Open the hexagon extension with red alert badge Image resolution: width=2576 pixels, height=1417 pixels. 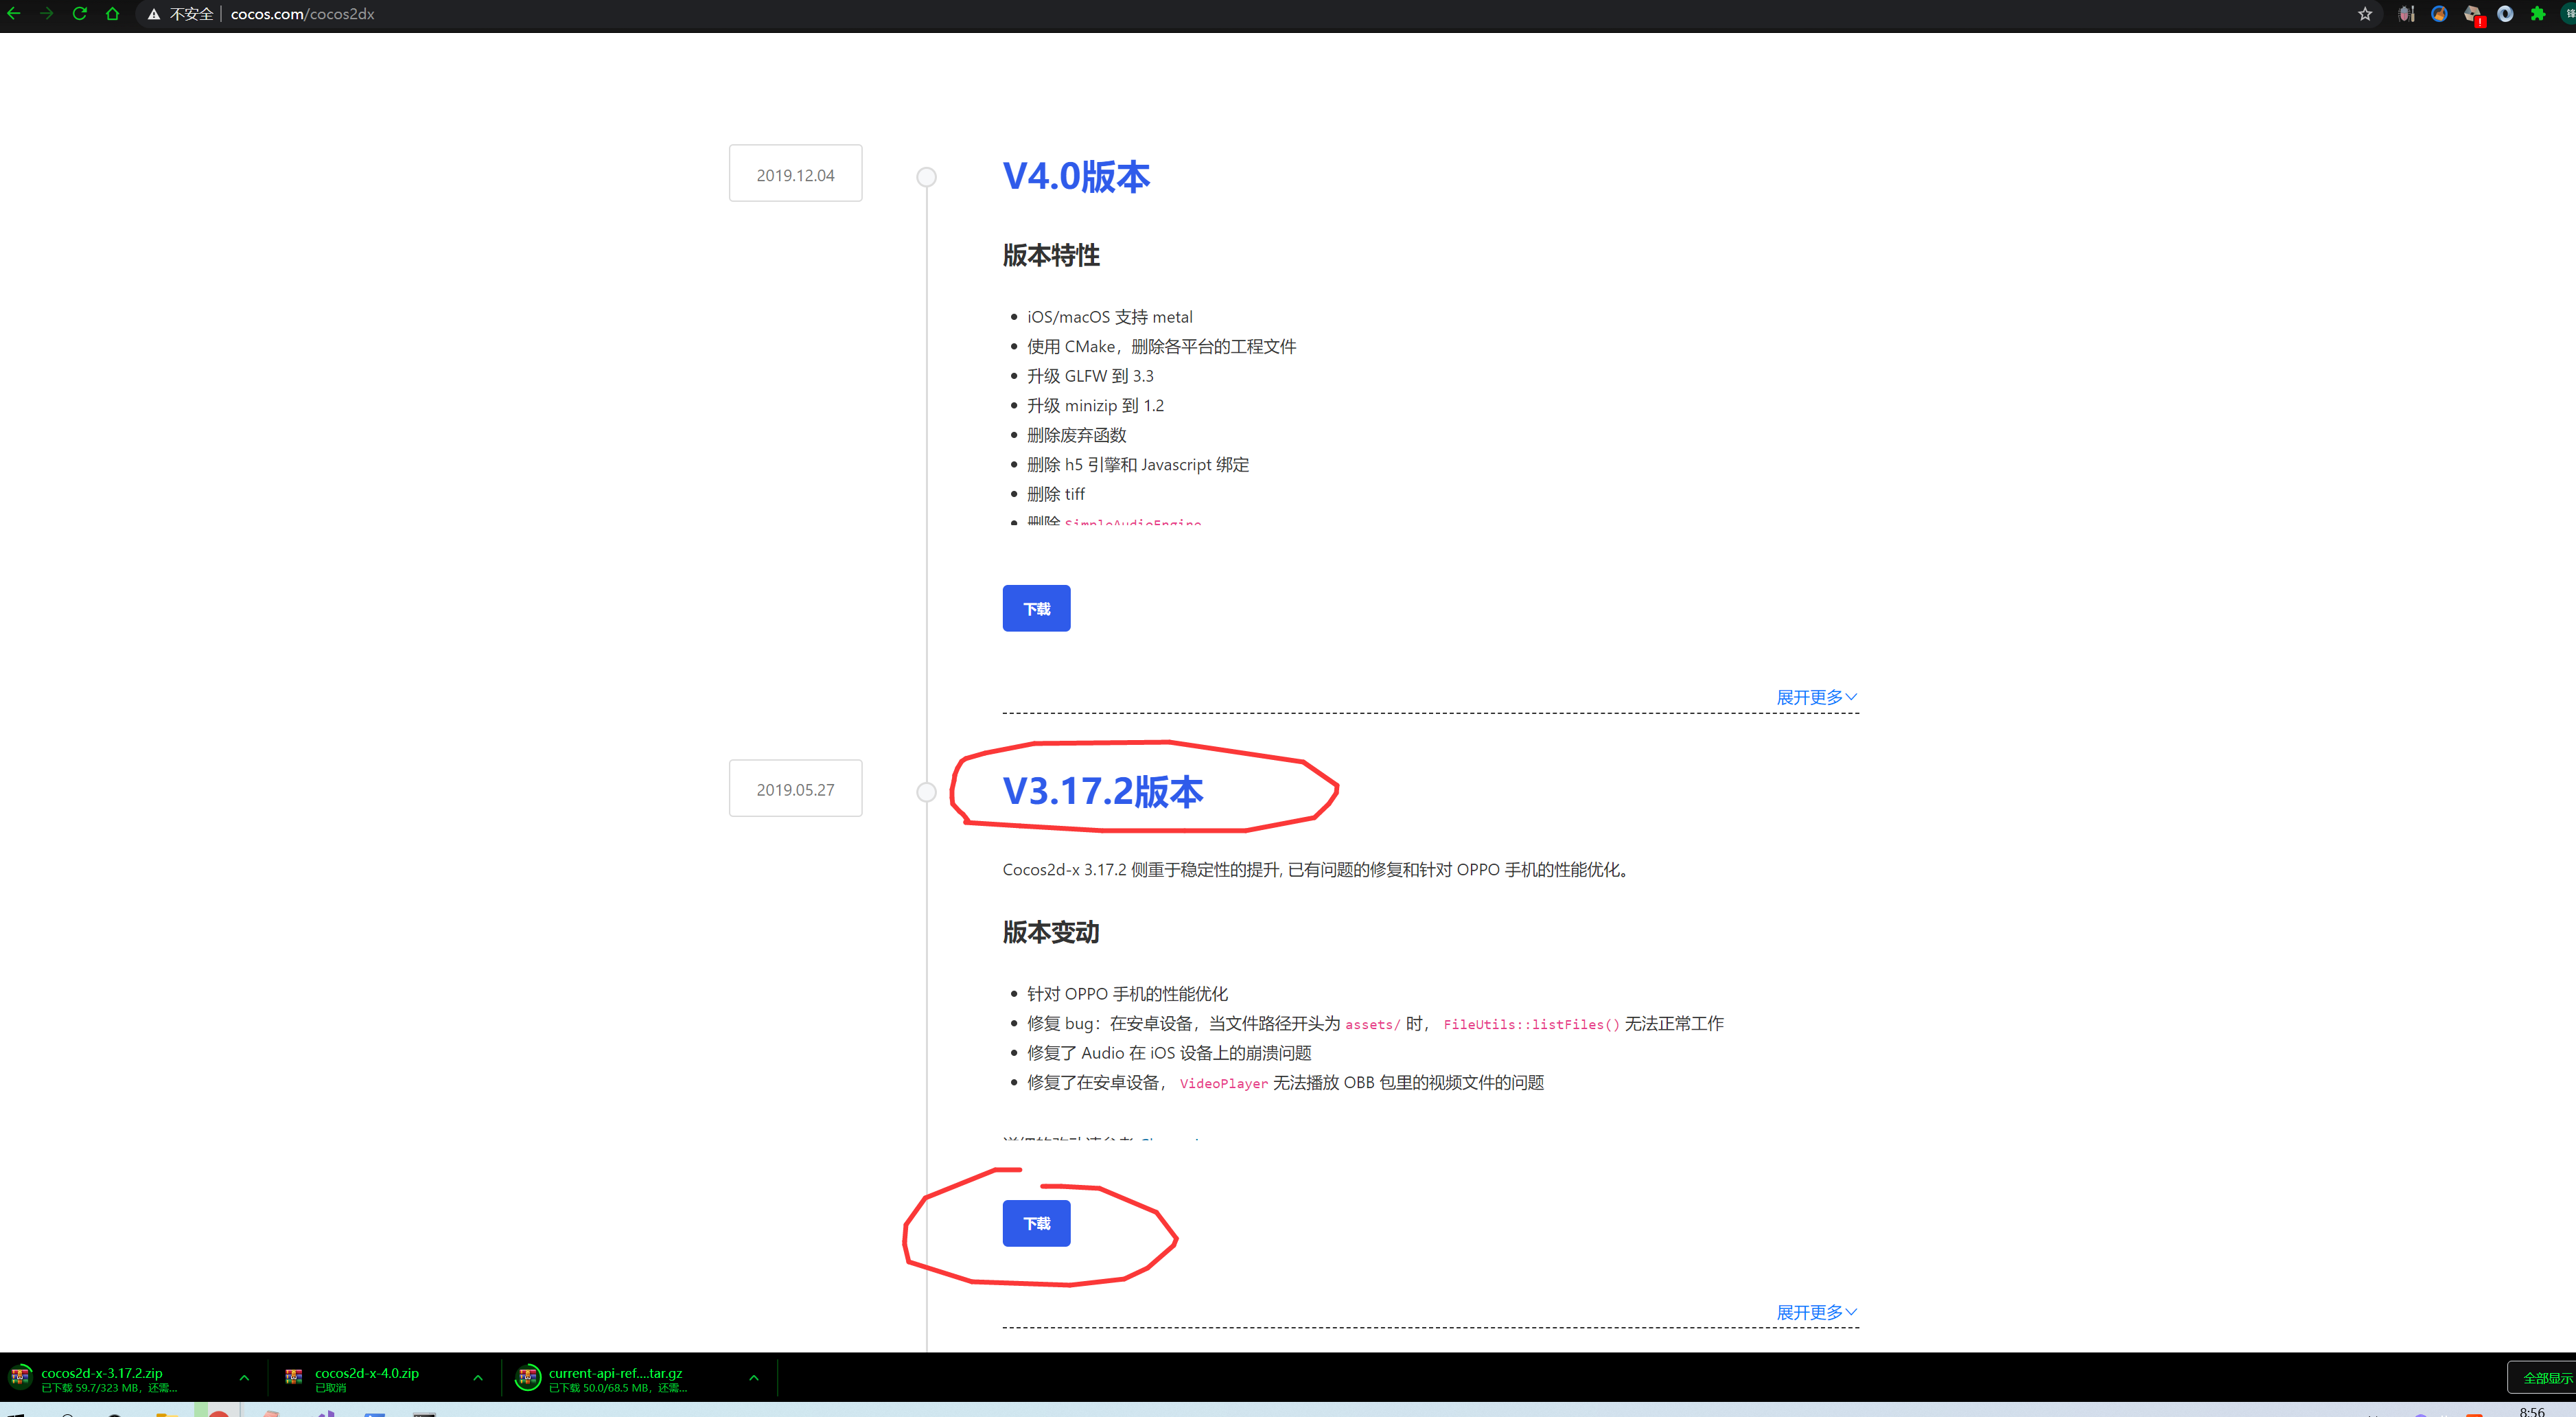2474,14
